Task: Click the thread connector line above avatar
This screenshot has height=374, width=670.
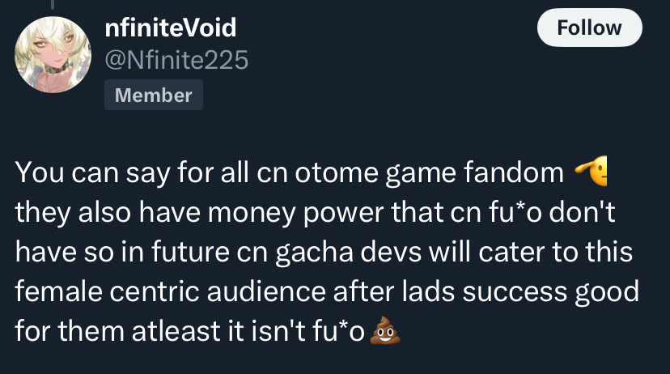Action: pyautogui.click(x=53, y=4)
